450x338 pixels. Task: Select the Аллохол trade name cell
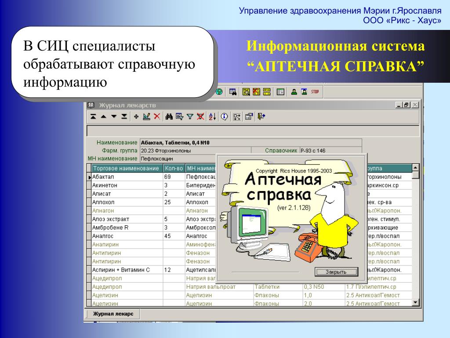tap(127, 202)
